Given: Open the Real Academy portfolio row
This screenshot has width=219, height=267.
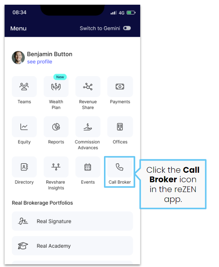Looking at the screenshot, I should (x=72, y=246).
